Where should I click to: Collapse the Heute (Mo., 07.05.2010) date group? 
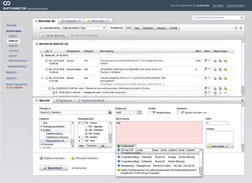[x=42, y=55]
